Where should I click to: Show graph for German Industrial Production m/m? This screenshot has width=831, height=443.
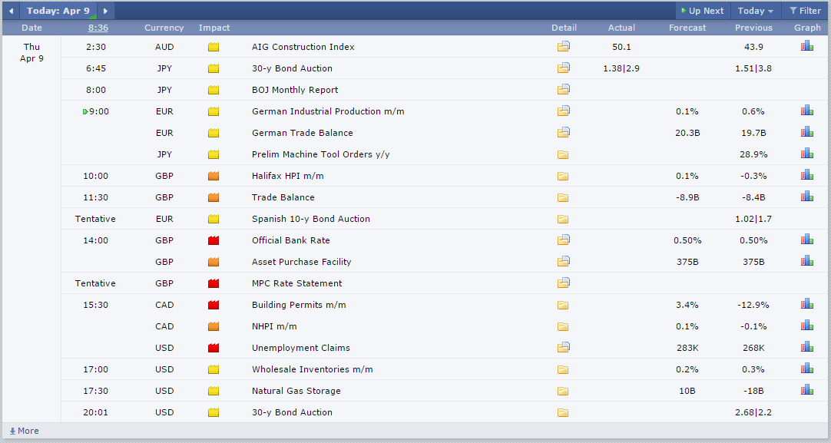[807, 111]
